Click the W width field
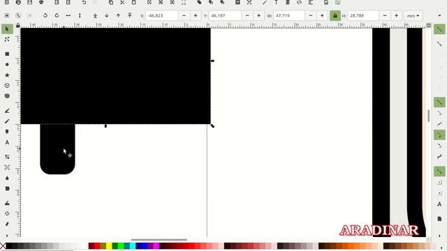 (x=288, y=15)
